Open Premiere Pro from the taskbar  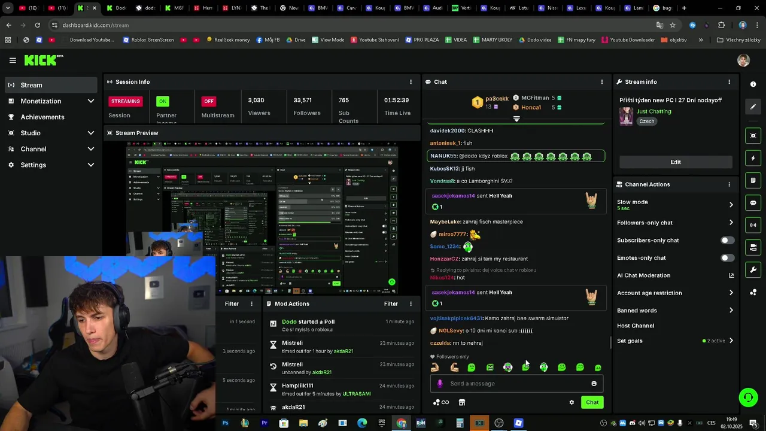[264, 423]
